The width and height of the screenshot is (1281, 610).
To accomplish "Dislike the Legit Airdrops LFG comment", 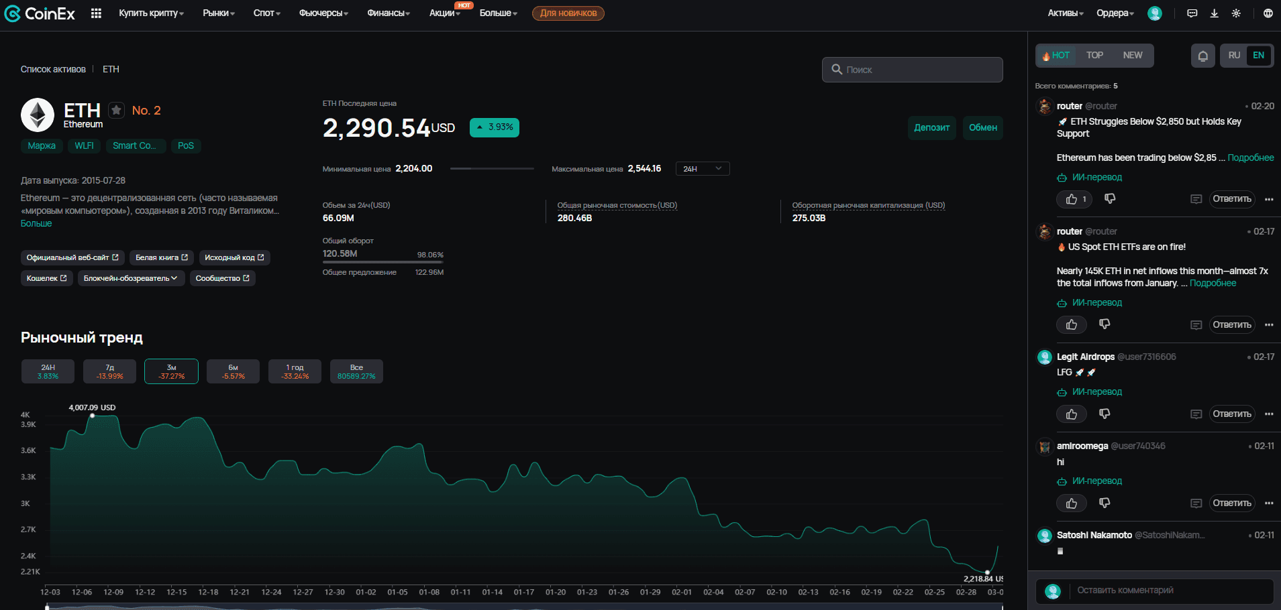I will [1105, 414].
